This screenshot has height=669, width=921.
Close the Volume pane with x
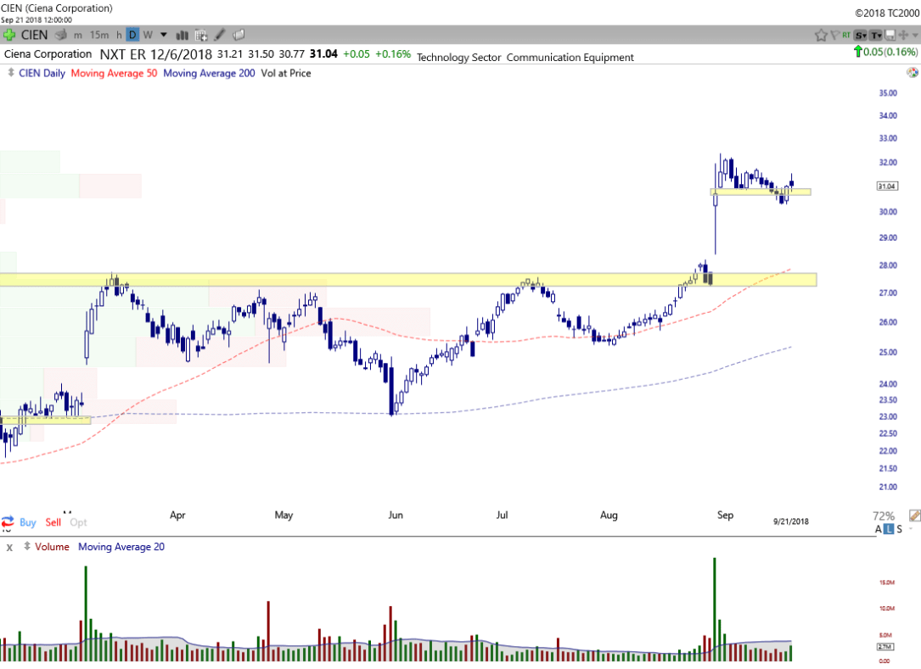[10, 547]
